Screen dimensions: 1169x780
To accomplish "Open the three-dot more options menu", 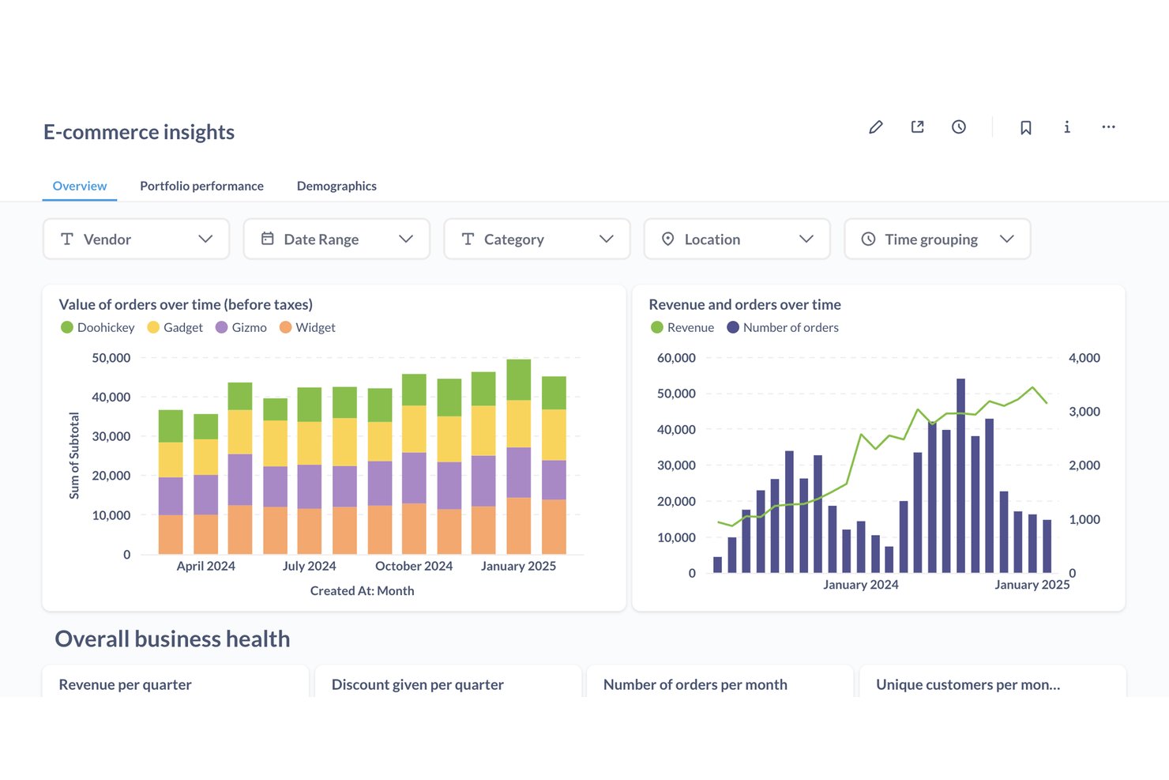I will [1109, 127].
